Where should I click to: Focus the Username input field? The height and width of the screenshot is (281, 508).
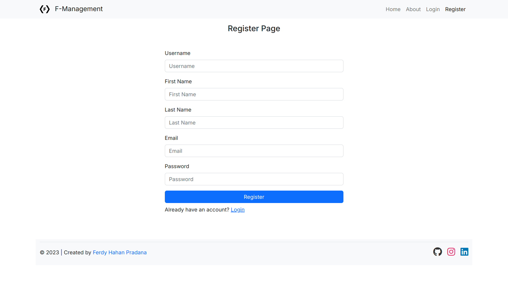[x=254, y=66]
